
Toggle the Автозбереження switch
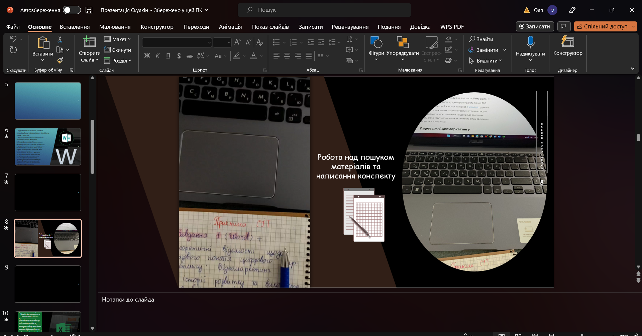point(72,10)
